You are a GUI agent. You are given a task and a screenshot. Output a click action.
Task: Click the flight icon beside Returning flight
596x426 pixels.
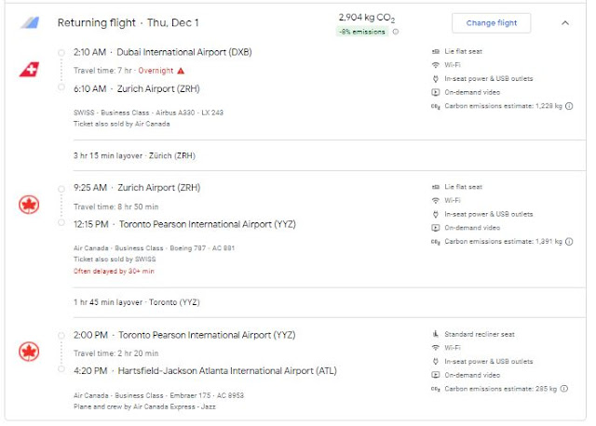30,22
